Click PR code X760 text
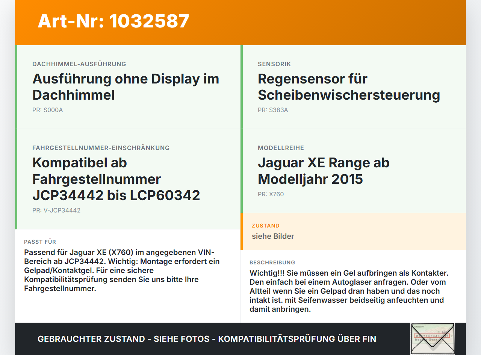Viewport: 481px width, 355px height. (x=271, y=194)
